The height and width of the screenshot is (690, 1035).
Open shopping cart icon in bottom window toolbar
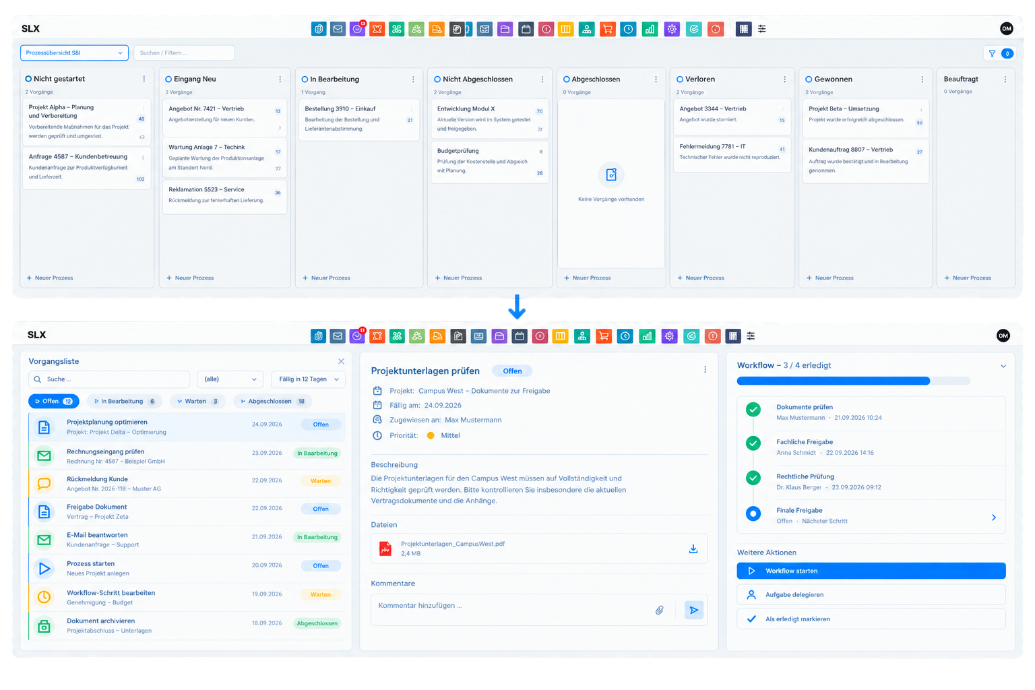coord(604,336)
